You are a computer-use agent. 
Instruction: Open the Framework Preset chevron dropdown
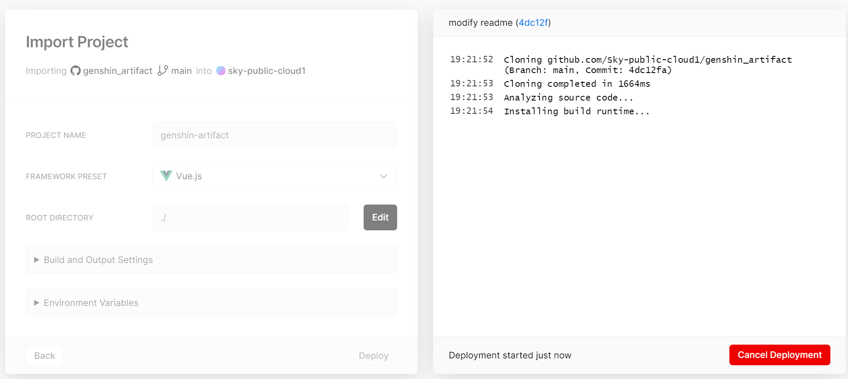click(x=383, y=176)
